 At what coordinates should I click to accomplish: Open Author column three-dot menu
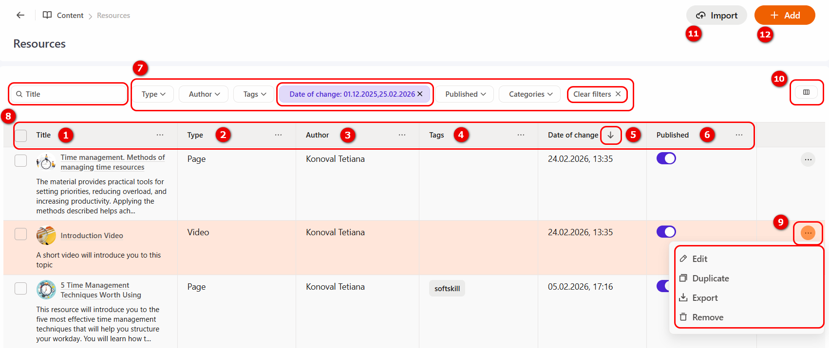pyautogui.click(x=402, y=135)
